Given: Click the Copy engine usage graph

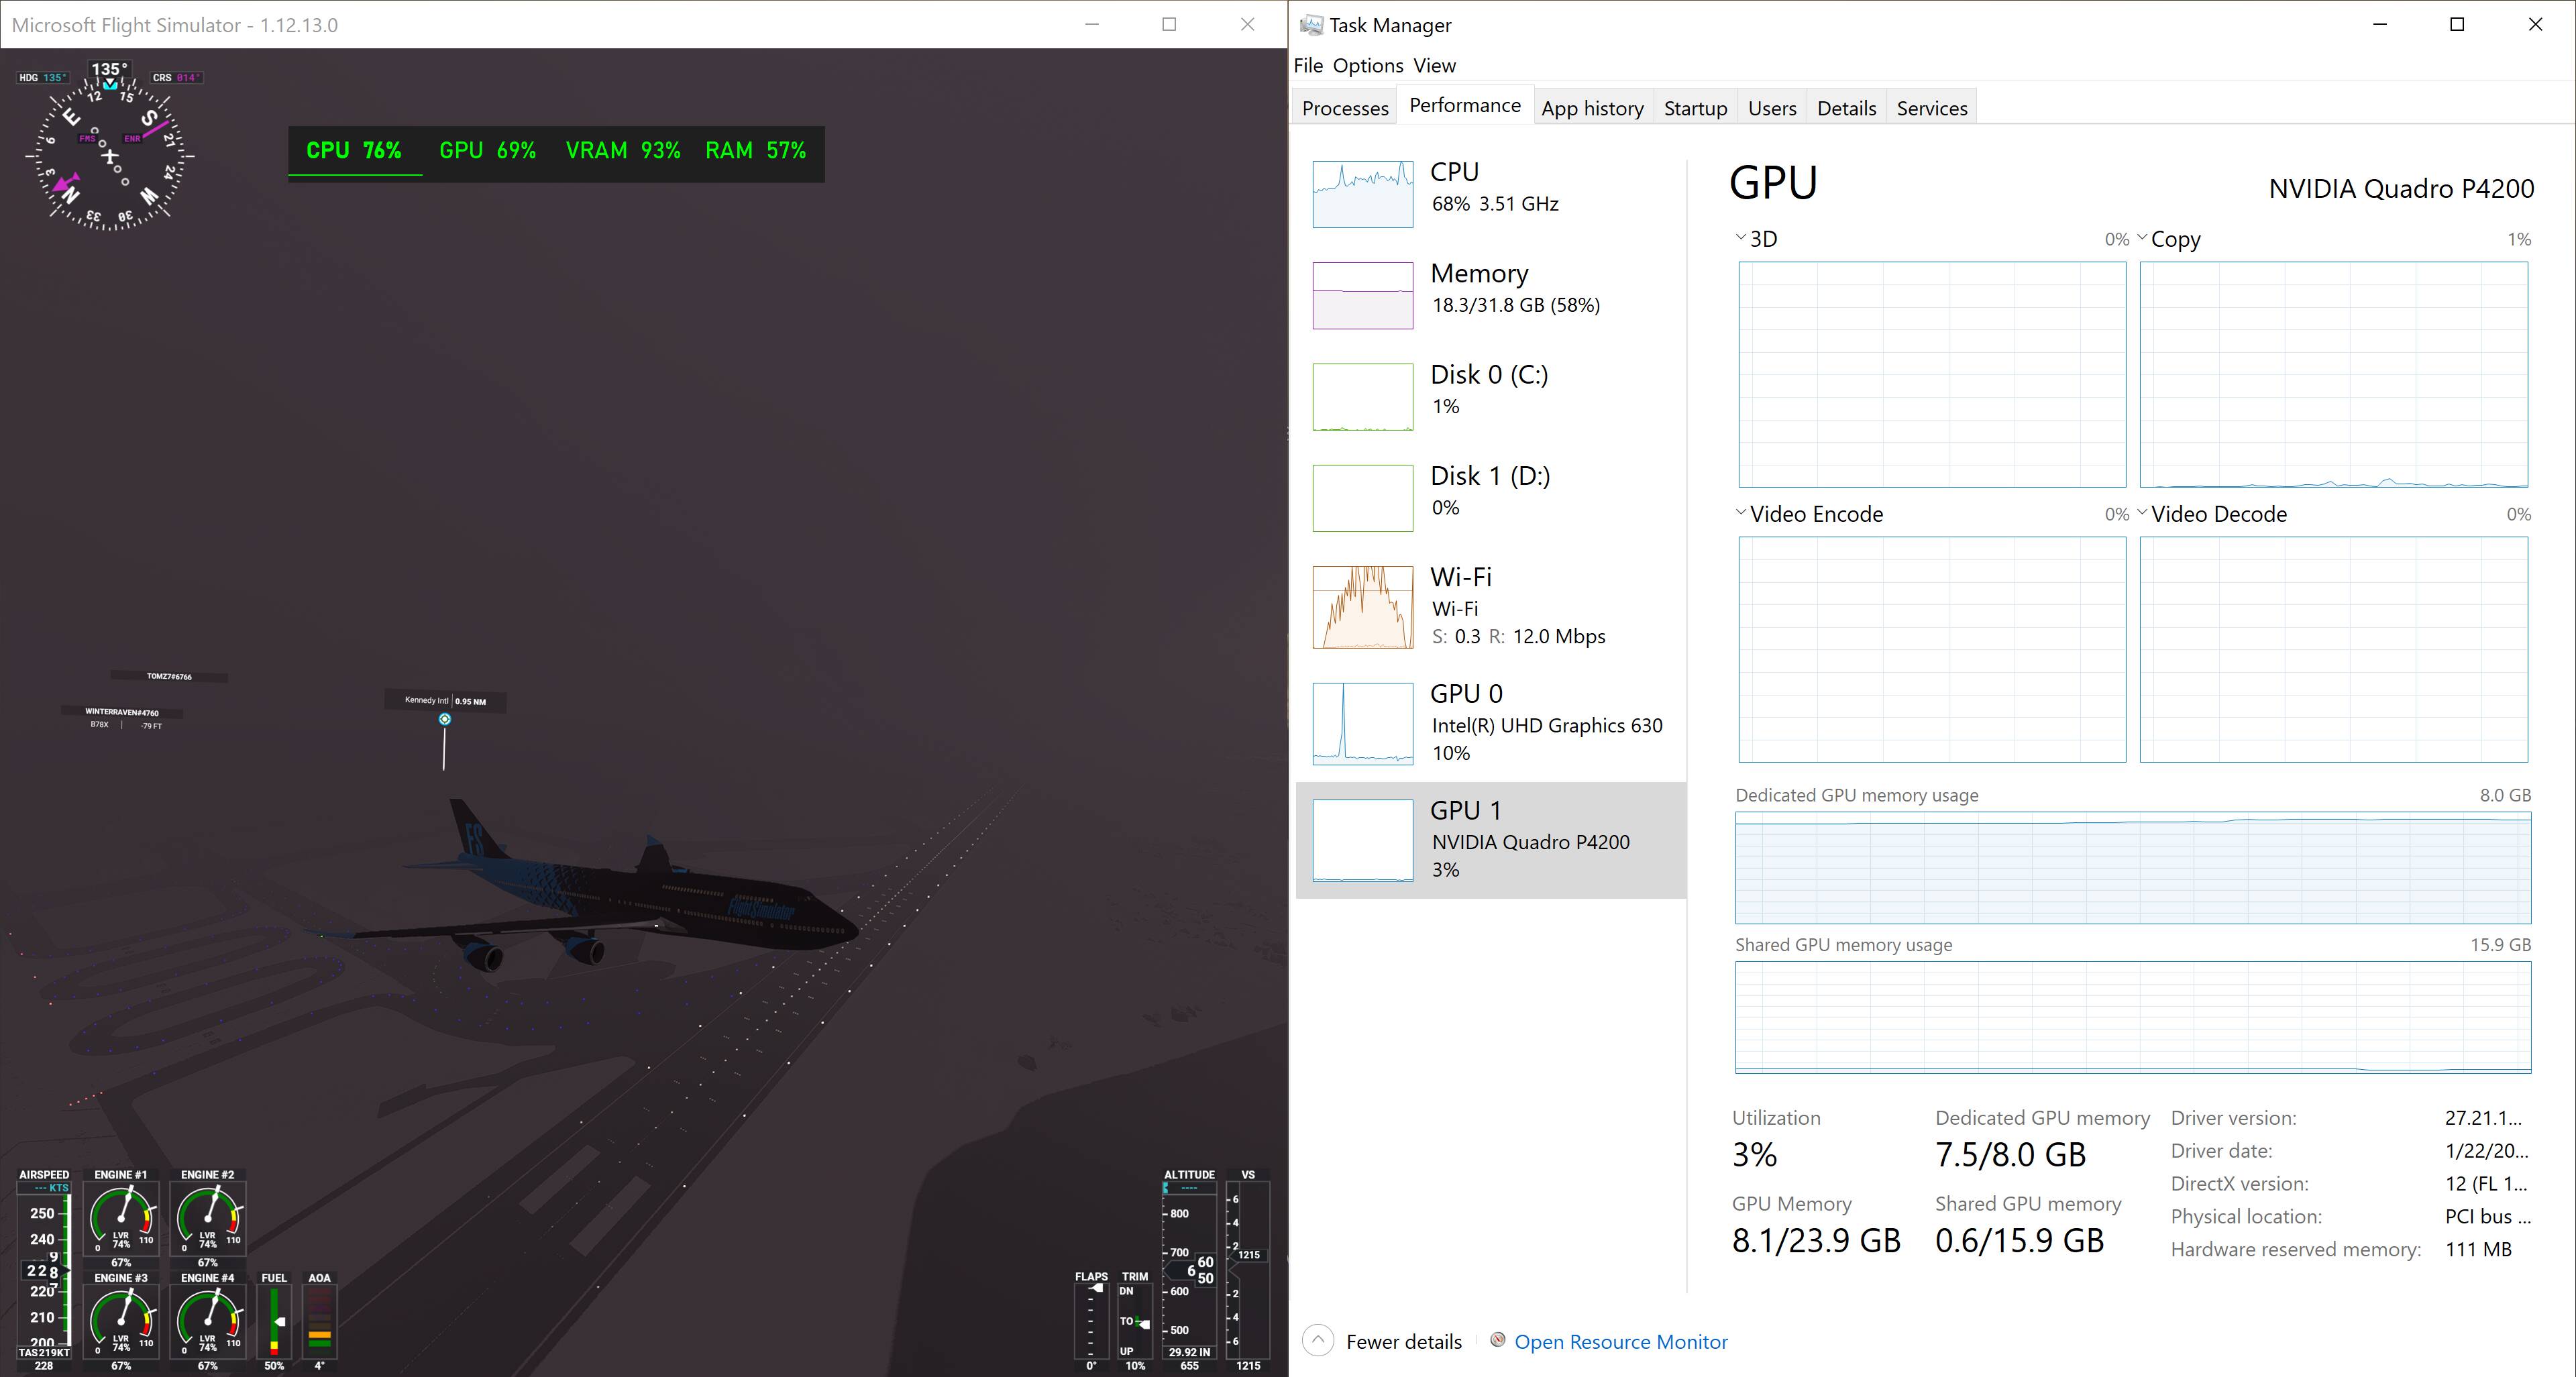Looking at the screenshot, I should tap(2334, 375).
